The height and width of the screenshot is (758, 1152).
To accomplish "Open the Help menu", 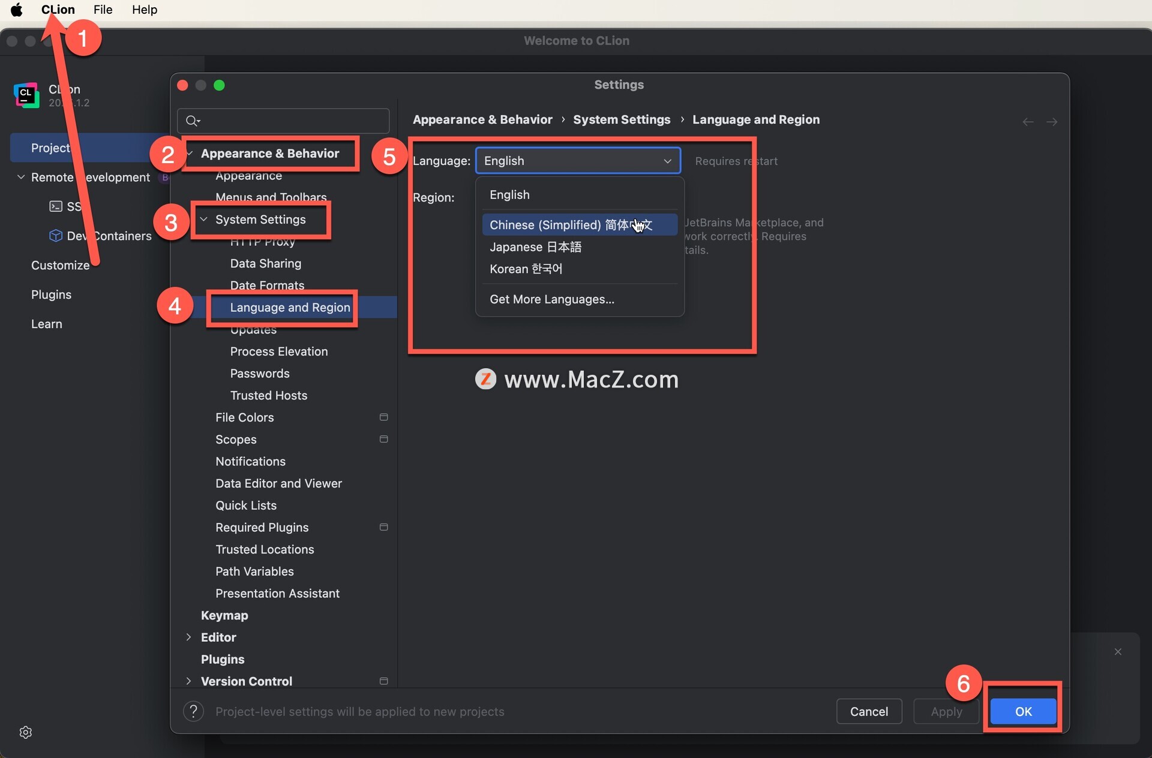I will (145, 10).
